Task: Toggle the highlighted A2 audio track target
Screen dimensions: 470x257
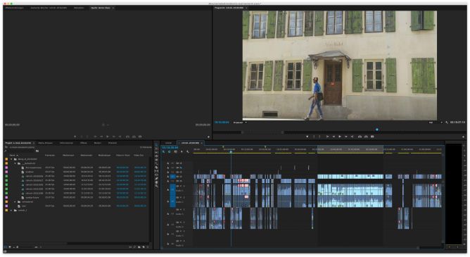Action: click(x=172, y=201)
